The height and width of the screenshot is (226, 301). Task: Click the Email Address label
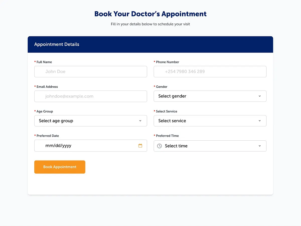(x=47, y=87)
